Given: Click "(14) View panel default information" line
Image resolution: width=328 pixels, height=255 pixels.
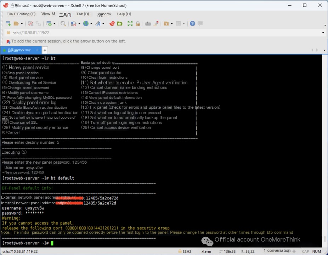Looking at the screenshot, I should 111,98.
